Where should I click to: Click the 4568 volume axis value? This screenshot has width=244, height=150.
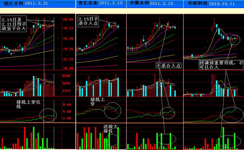pyautogui.click(x=66, y=76)
